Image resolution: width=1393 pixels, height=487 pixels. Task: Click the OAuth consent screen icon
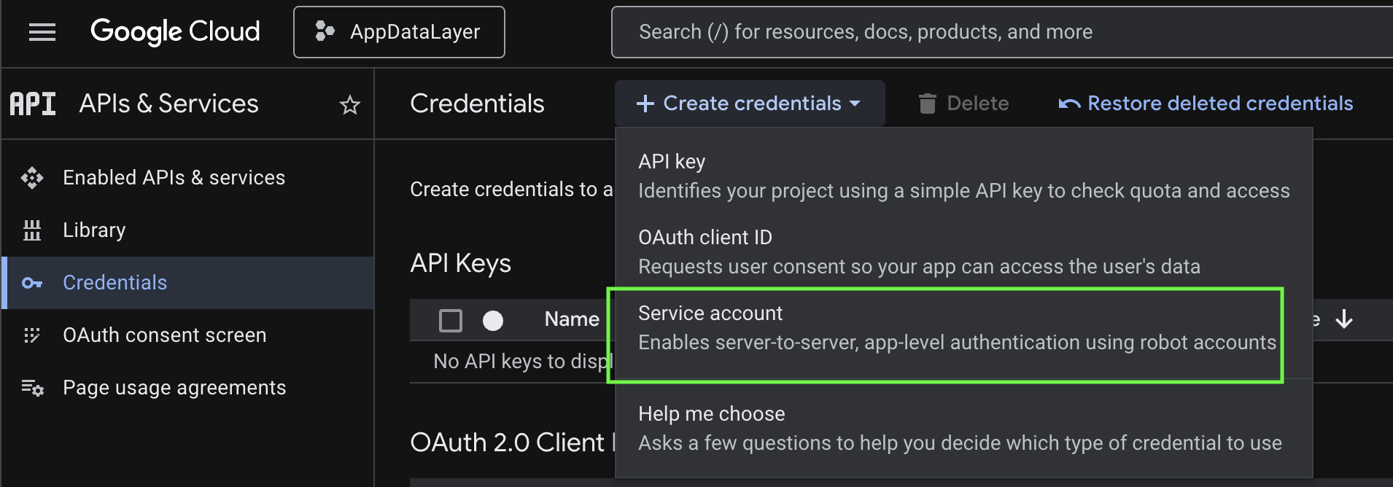pos(32,335)
